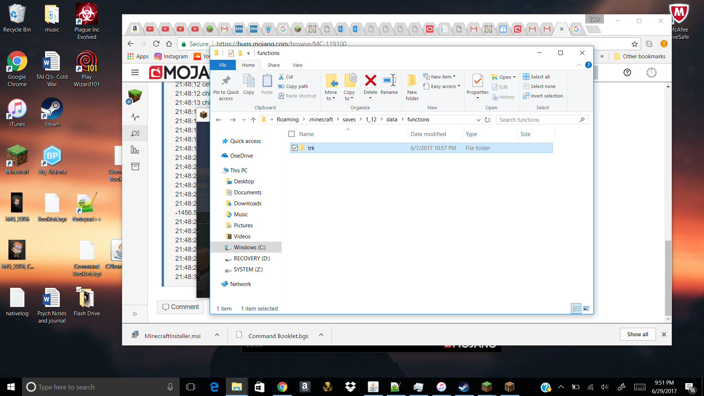Image resolution: width=704 pixels, height=396 pixels.
Task: Click the Copy path option
Action: [297, 86]
